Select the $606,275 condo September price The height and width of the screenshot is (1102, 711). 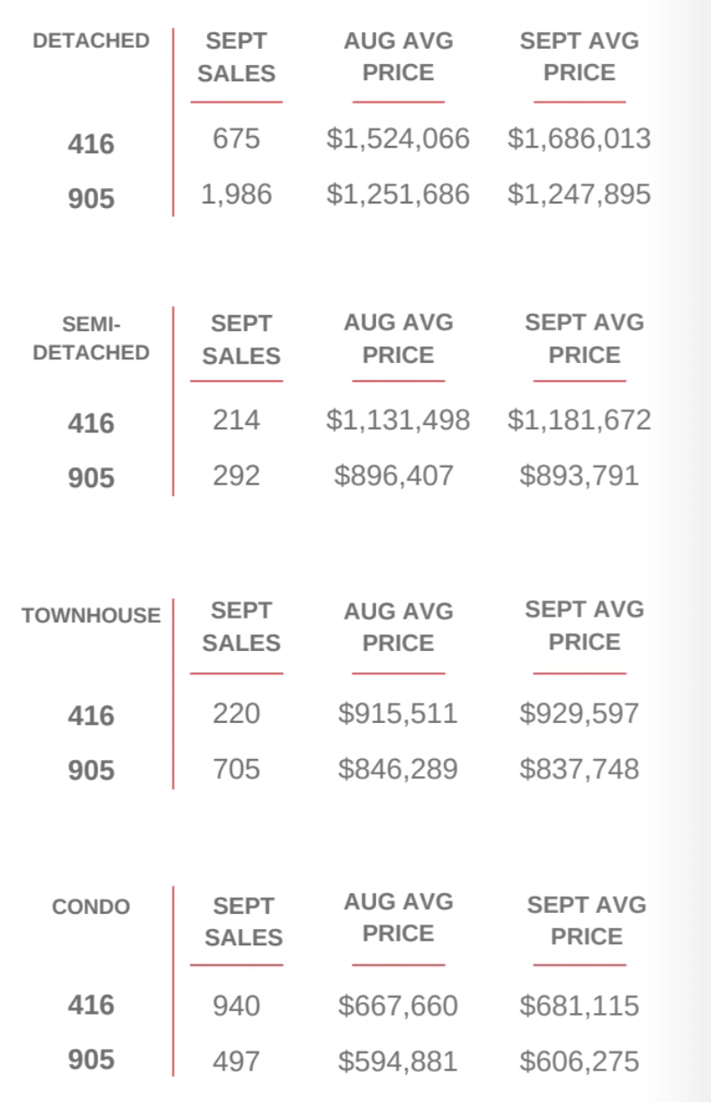point(579,1061)
